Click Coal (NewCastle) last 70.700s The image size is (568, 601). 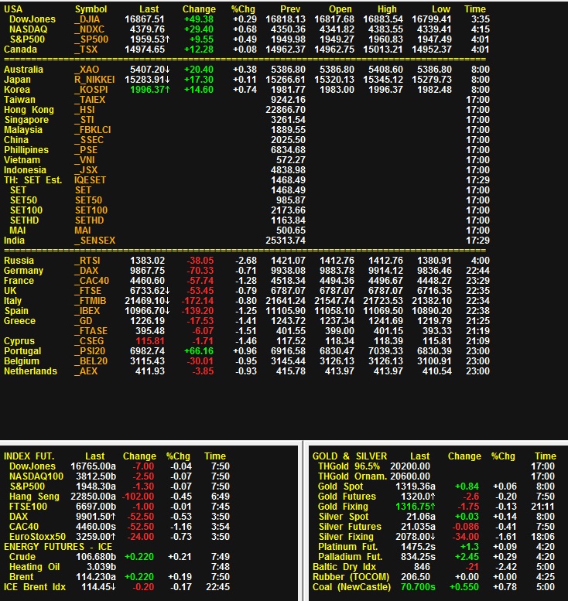tap(418, 587)
